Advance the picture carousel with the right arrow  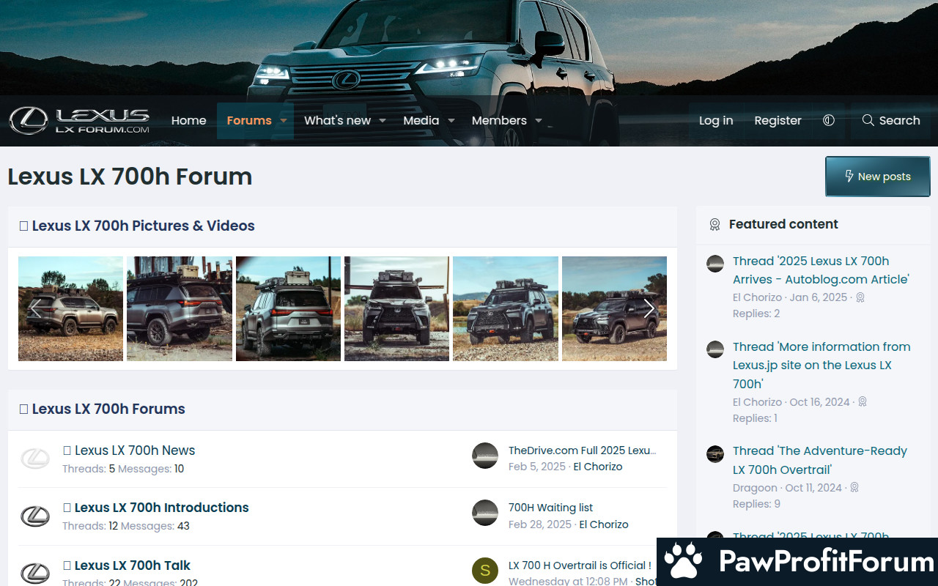[x=649, y=308]
